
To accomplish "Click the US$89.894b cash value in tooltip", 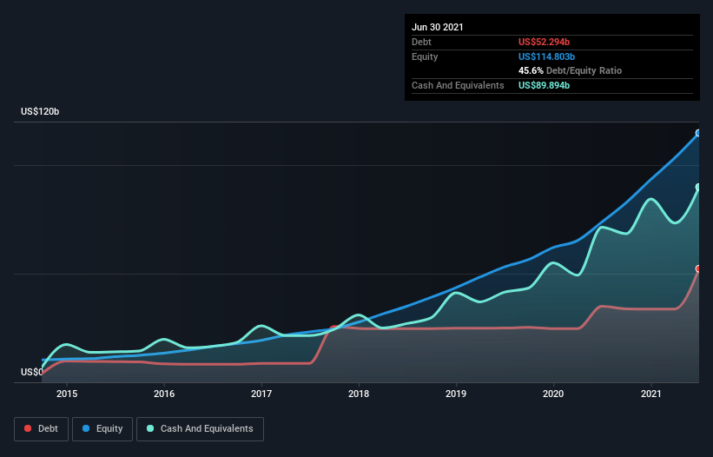I will [x=544, y=85].
